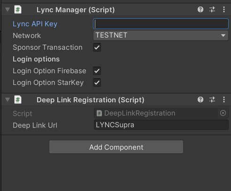
Task: Collapse the Deep Link Registration component
Action: pos(8,99)
